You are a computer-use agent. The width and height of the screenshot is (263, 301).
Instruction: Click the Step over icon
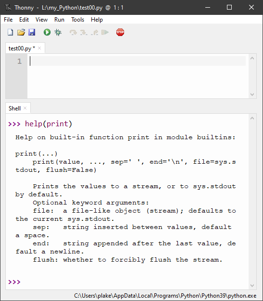[x=73, y=32]
